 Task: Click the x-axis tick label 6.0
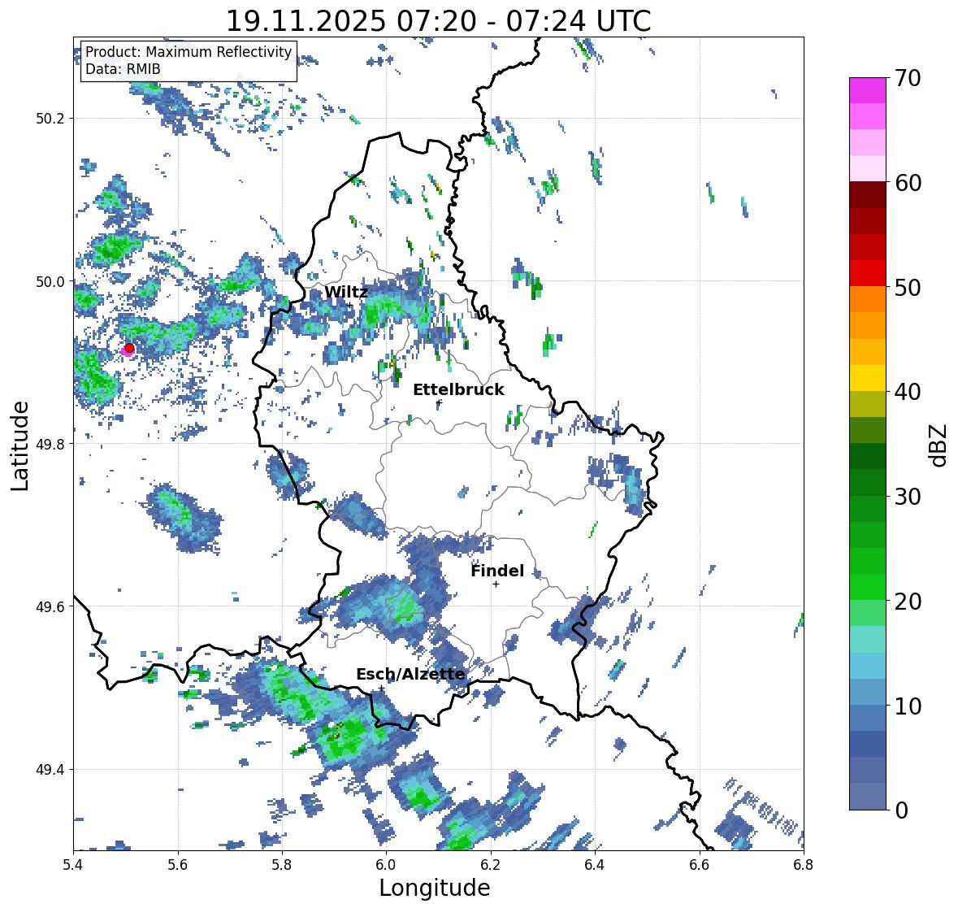click(386, 865)
